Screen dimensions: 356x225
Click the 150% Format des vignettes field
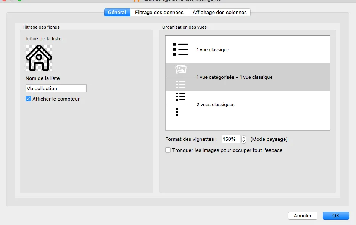pos(230,139)
